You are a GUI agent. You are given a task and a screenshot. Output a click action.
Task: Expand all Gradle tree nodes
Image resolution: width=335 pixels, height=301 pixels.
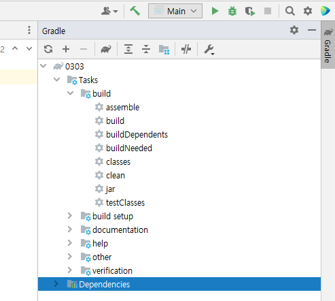click(x=128, y=49)
